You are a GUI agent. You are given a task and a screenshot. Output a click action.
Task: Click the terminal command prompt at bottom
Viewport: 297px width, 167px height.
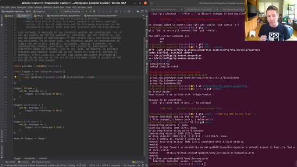205,164
